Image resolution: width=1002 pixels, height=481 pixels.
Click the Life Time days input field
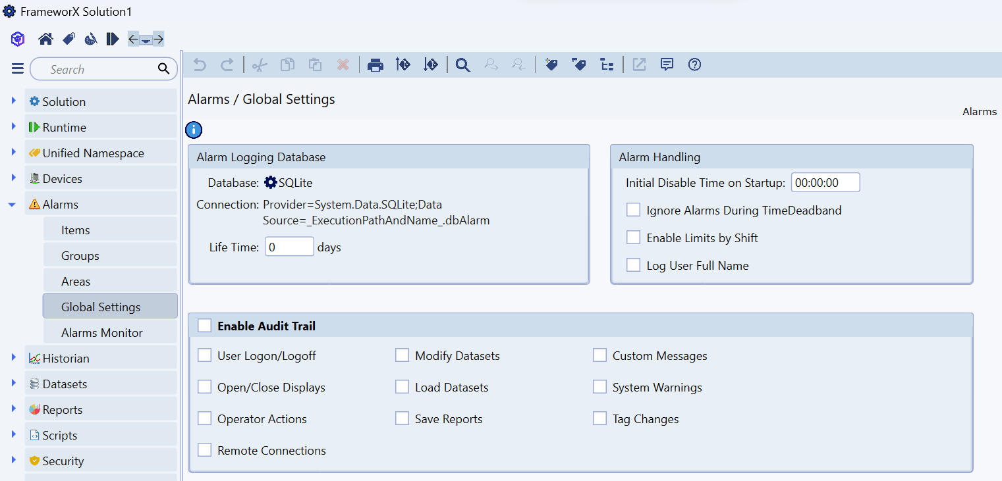pos(289,247)
